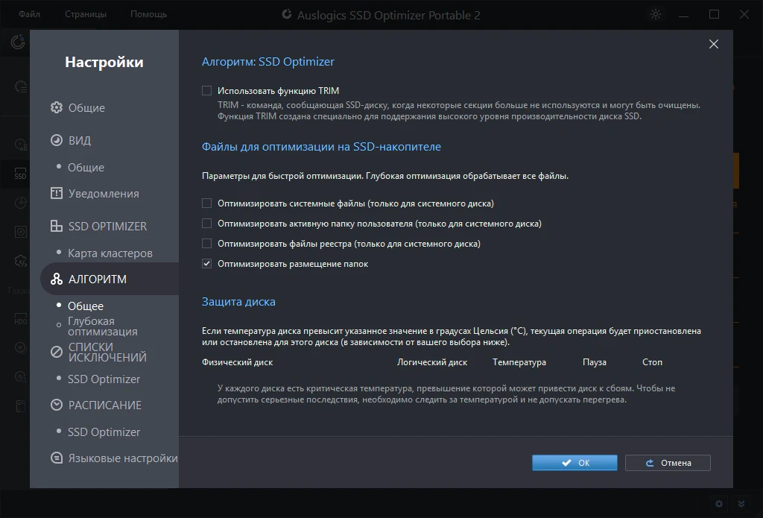763x518 pixels.
Task: Uncheck Оптимизировать размещение папок
Action: (x=207, y=264)
